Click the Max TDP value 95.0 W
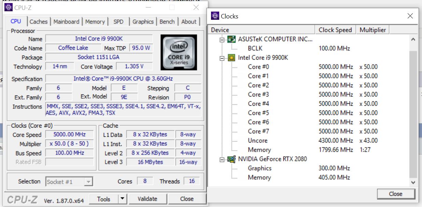Image resolution: width=422 pixels, height=207 pixels. [x=141, y=48]
